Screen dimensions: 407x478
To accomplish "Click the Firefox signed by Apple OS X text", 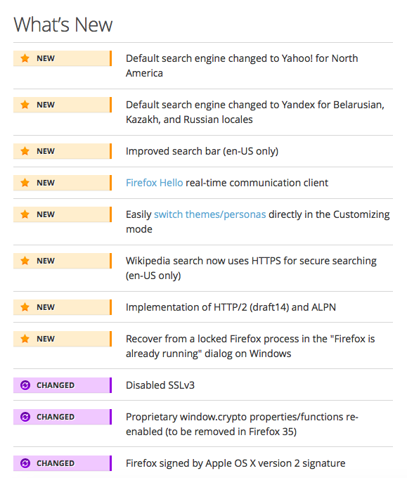I will (235, 463).
